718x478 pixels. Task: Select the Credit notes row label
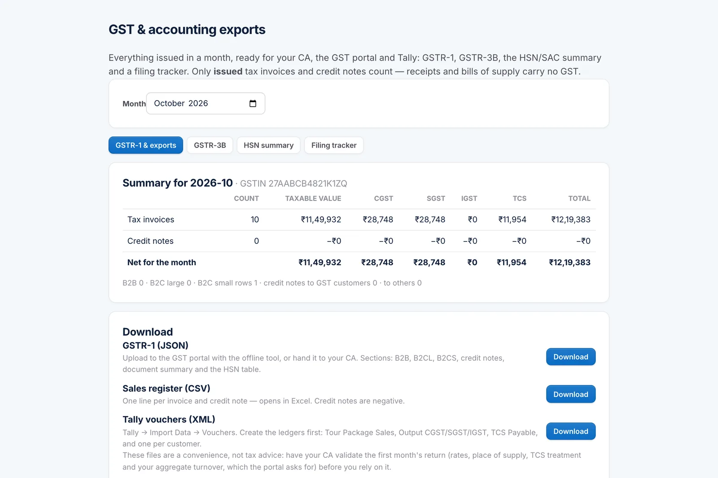coord(150,241)
